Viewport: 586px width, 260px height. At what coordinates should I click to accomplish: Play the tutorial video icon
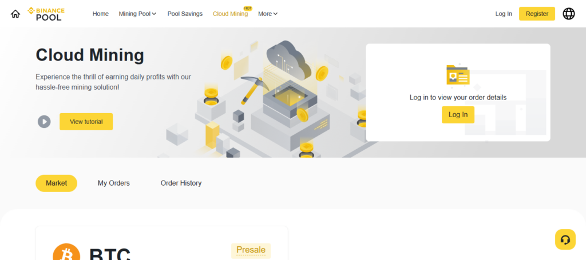[44, 122]
